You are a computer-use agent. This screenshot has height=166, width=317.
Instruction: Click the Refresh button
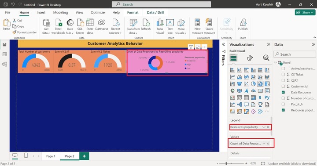point(146,25)
